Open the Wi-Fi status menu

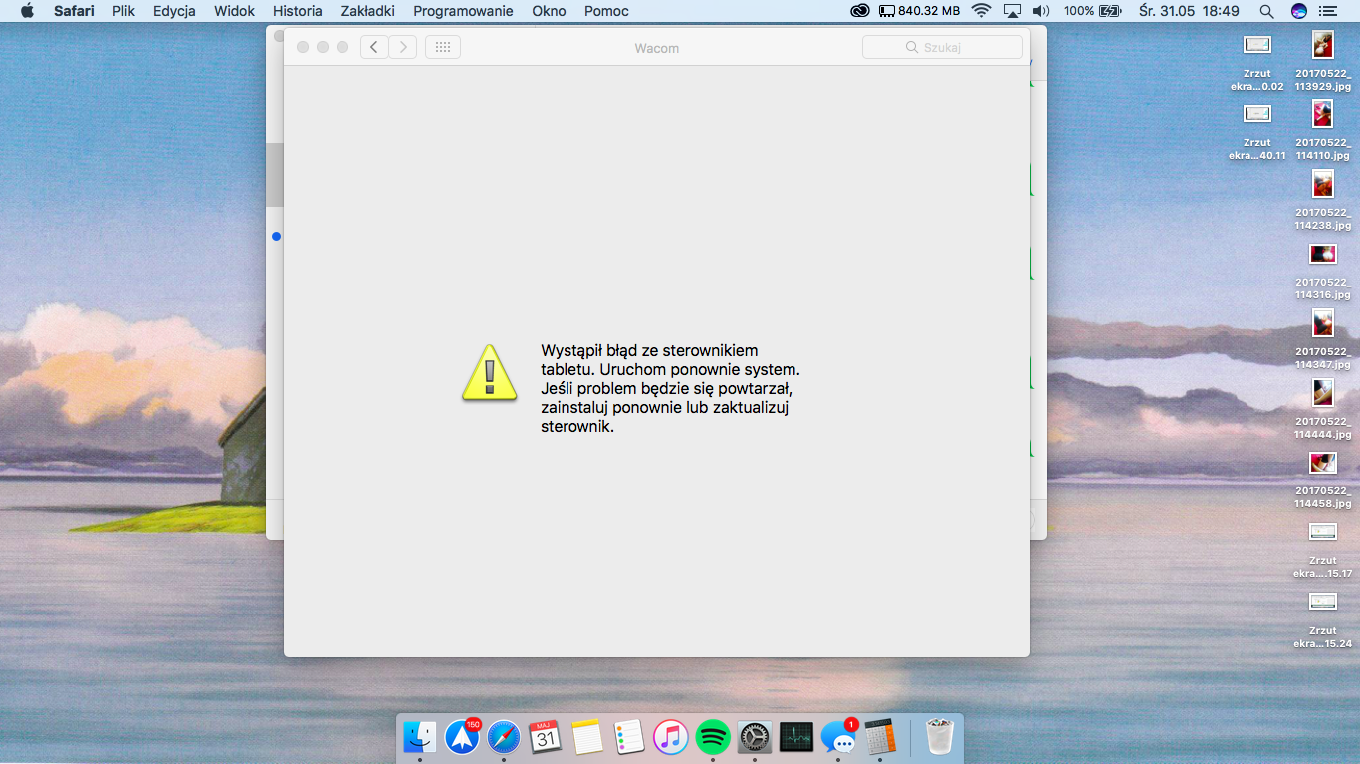click(981, 11)
